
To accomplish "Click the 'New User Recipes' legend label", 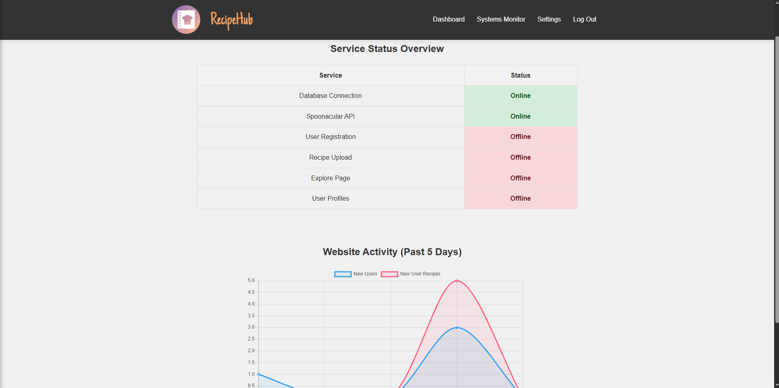I will pyautogui.click(x=420, y=274).
